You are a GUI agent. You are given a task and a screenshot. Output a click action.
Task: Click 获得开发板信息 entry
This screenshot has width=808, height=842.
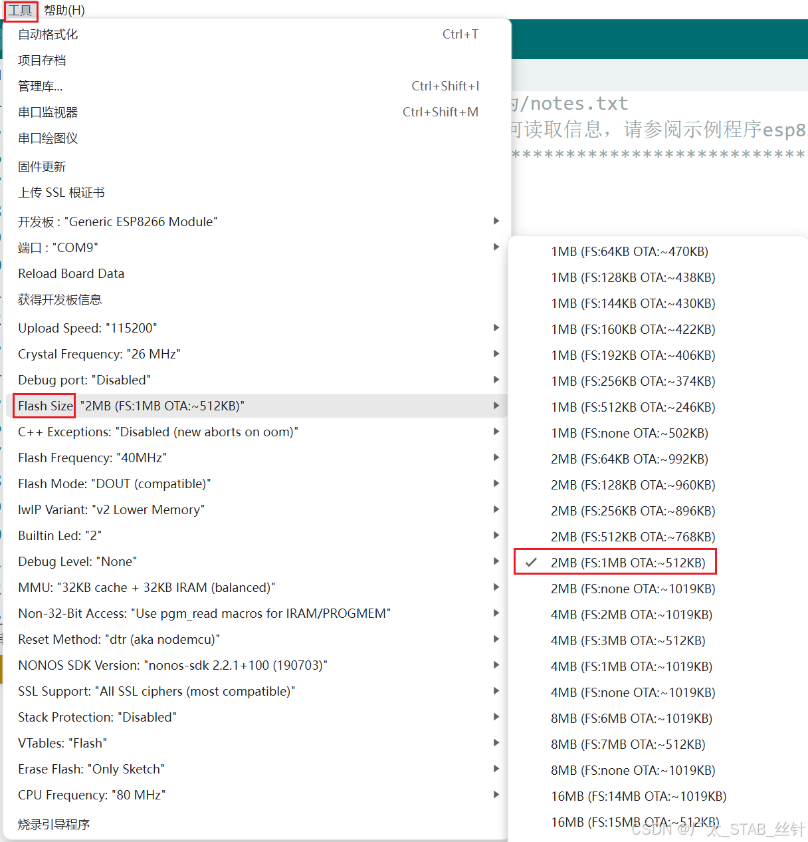coord(256,299)
